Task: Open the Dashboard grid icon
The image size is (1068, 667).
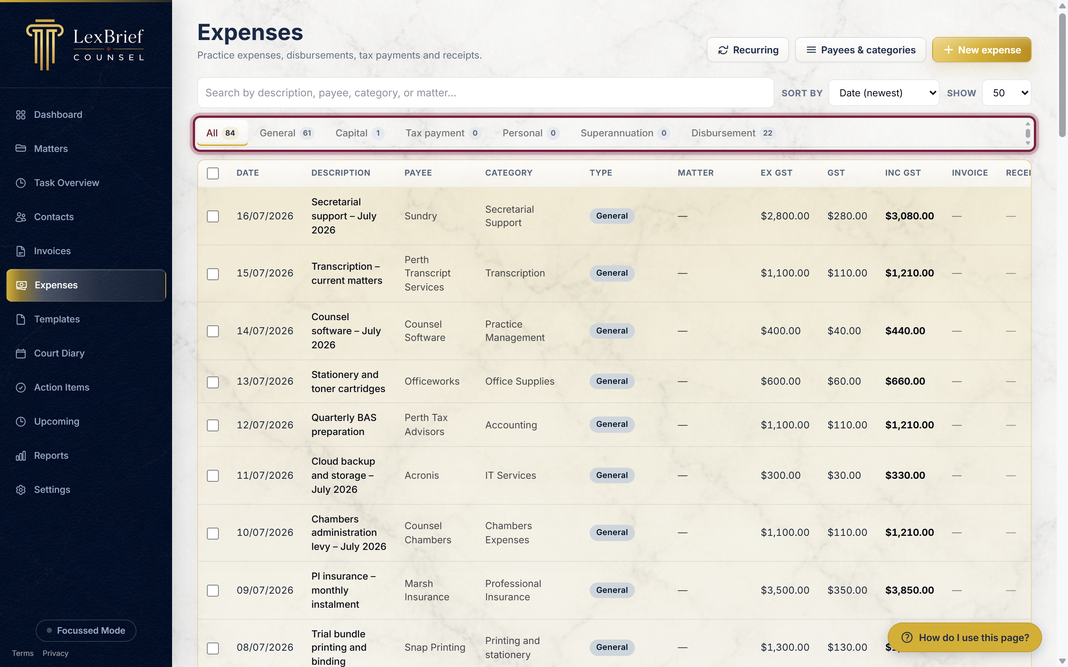Action: click(21, 115)
